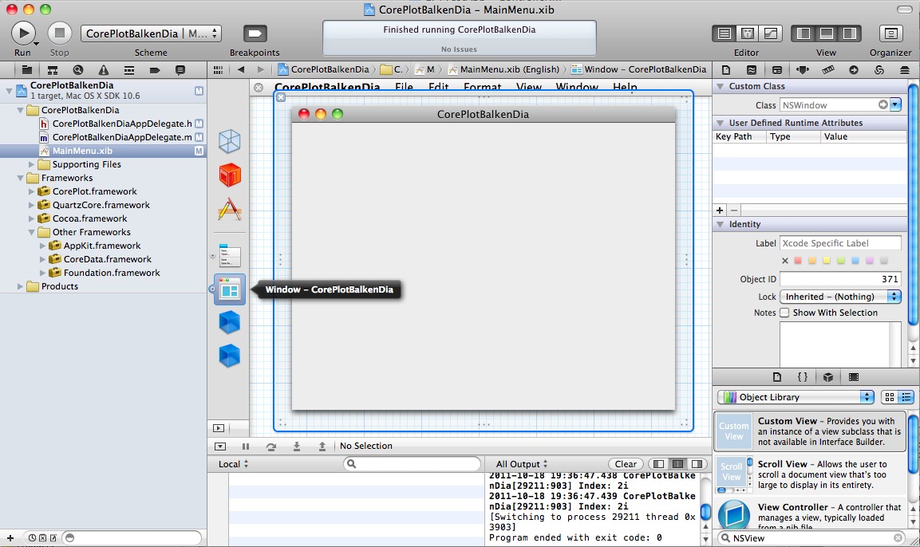Select CorePlotBalkenDiaAppDelegate.m in the navigator

[x=121, y=137]
